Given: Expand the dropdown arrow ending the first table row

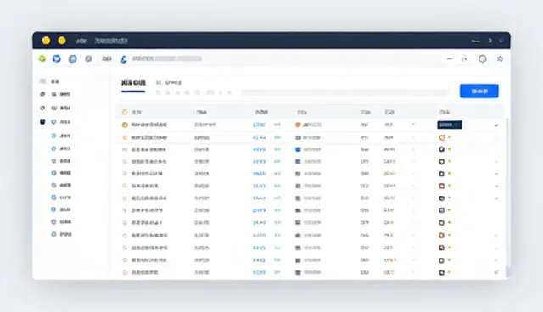Looking at the screenshot, I should [496, 125].
